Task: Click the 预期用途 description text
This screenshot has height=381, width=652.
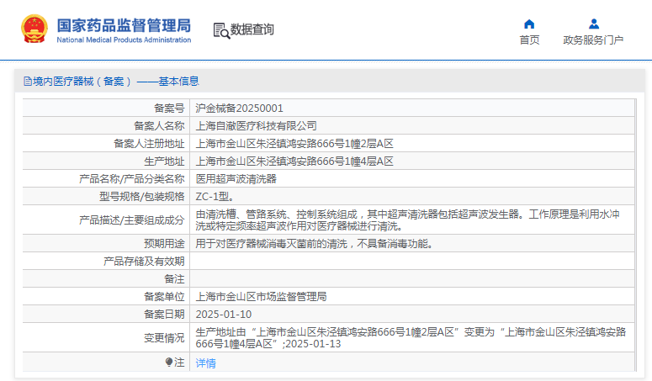Action: 319,244
